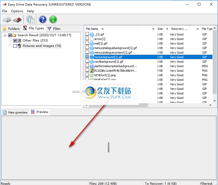The image size is (218, 185).
Task: Click scroll right arrow of file list
Action: 210,105
